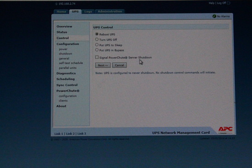Select the UPS tab
This screenshot has width=252, height=168.
75,11
